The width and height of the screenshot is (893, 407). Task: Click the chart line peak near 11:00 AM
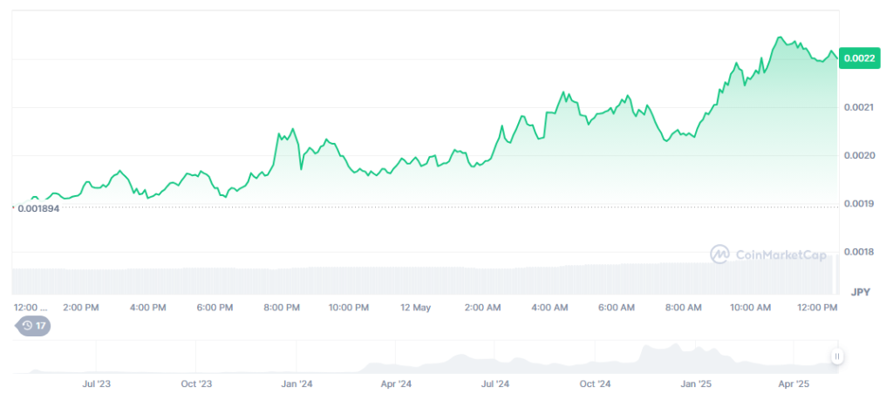tap(780, 37)
